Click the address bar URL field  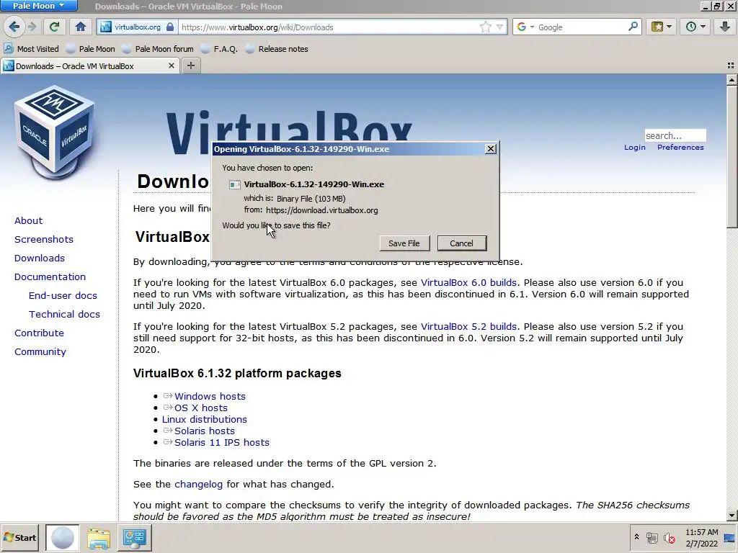coord(329,27)
